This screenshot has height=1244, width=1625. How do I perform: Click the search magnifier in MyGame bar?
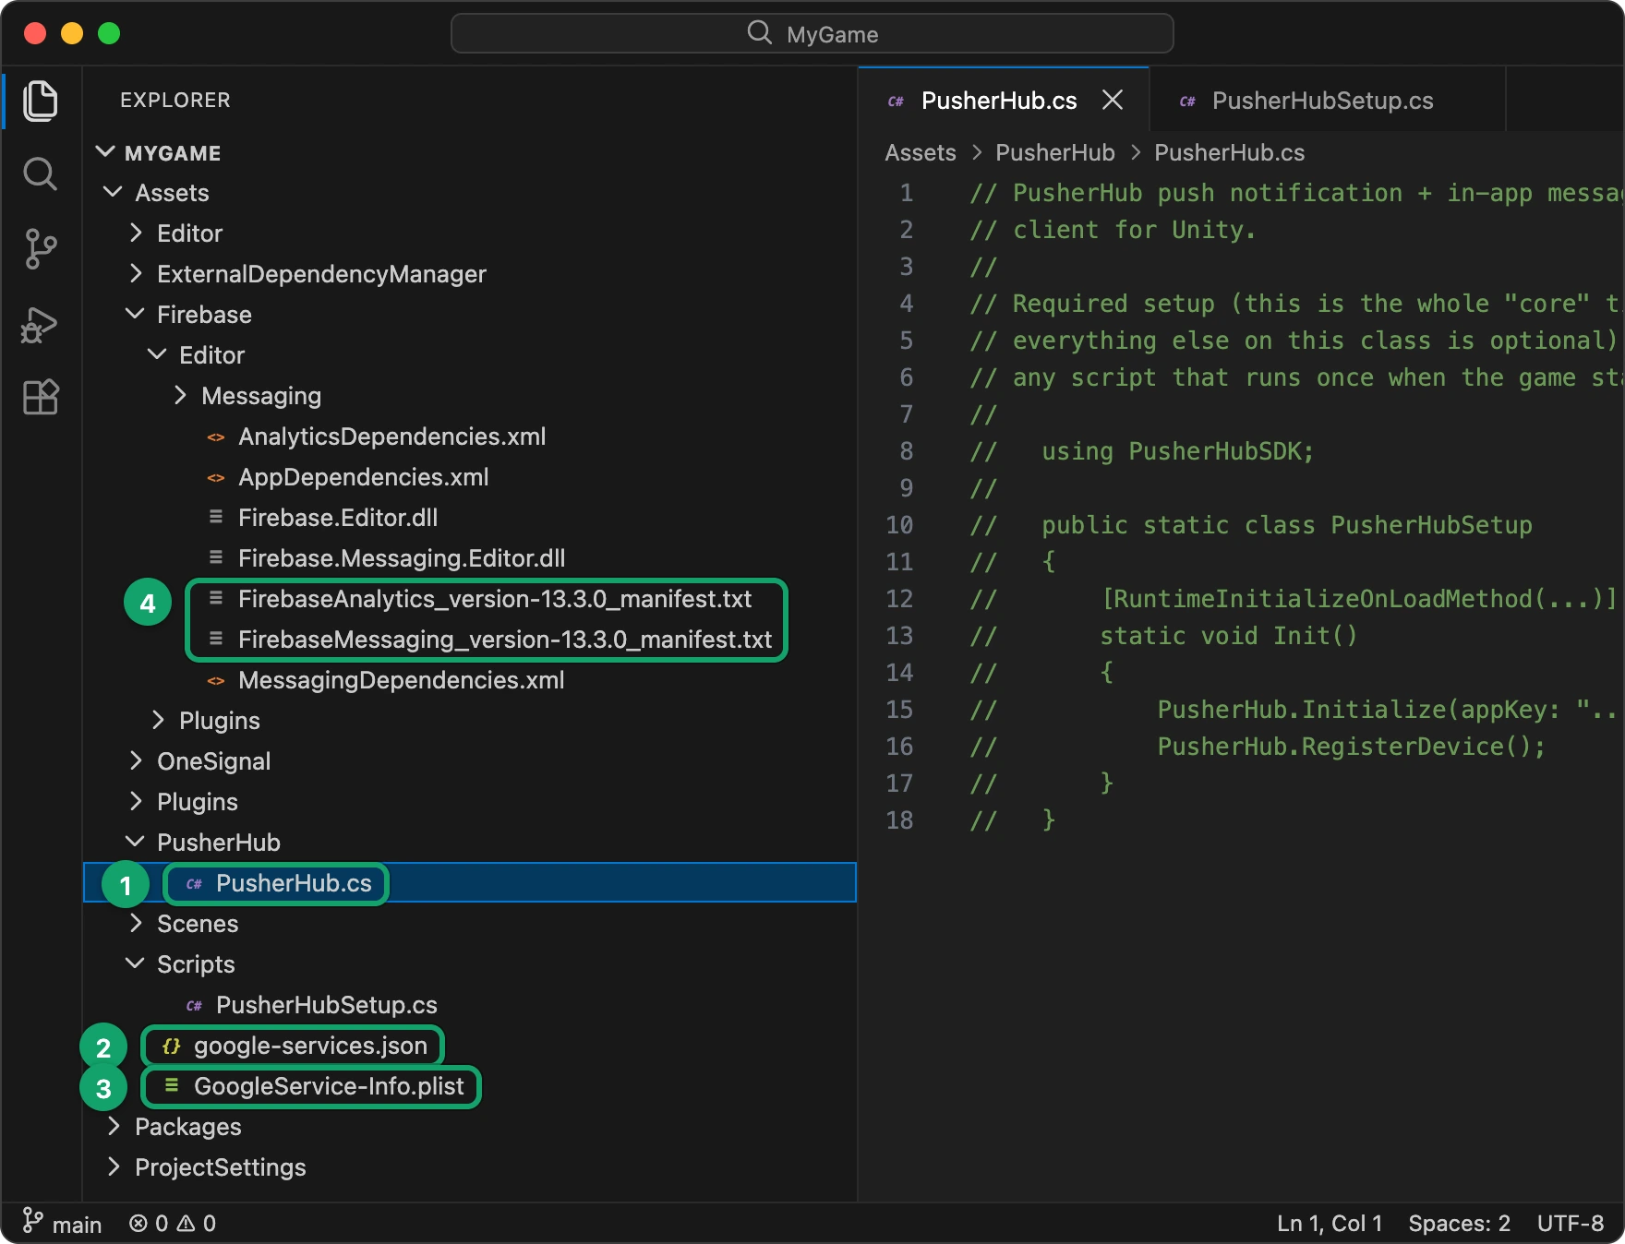click(759, 33)
